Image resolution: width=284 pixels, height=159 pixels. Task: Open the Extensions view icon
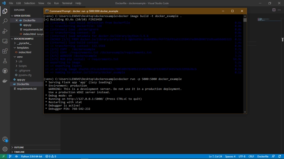pyautogui.click(x=5, y=51)
